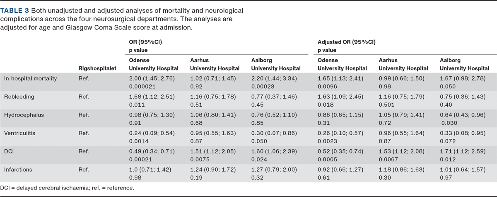Click the footnote defining DCI abbreviation
Screen dimensions: 497x197
pyautogui.click(x=67, y=189)
